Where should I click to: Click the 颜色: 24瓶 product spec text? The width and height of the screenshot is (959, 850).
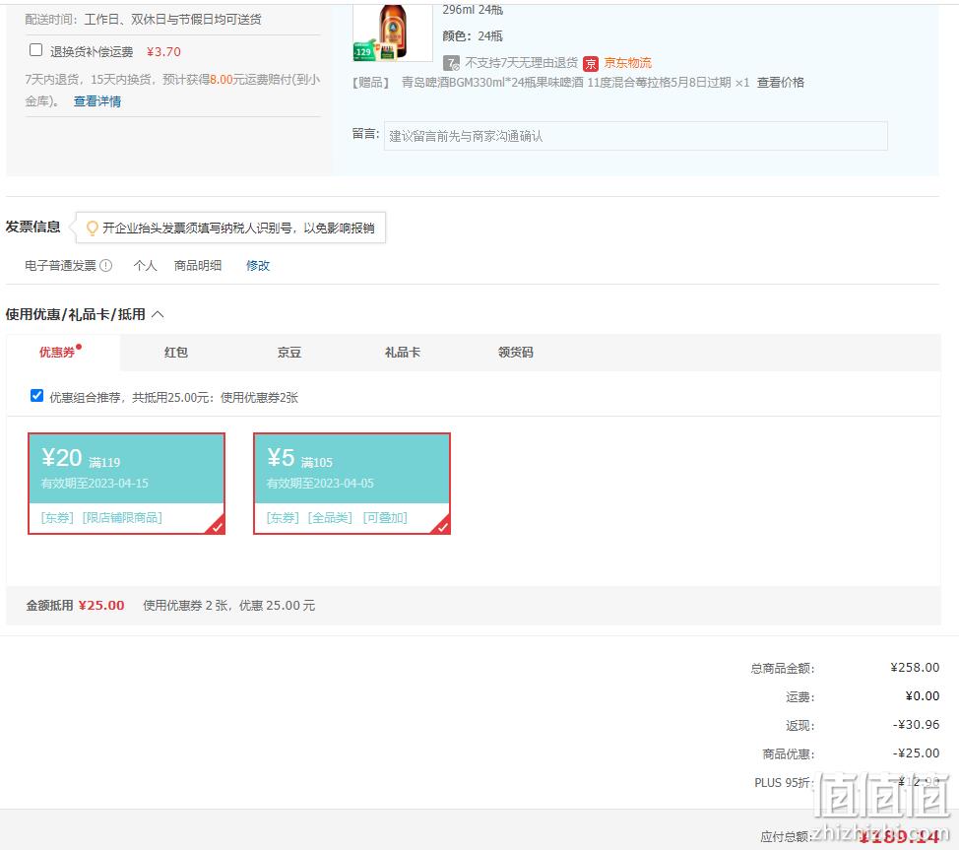473,36
